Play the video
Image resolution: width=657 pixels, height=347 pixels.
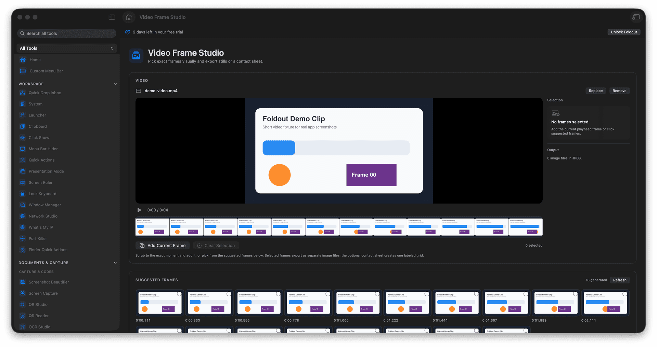(139, 210)
